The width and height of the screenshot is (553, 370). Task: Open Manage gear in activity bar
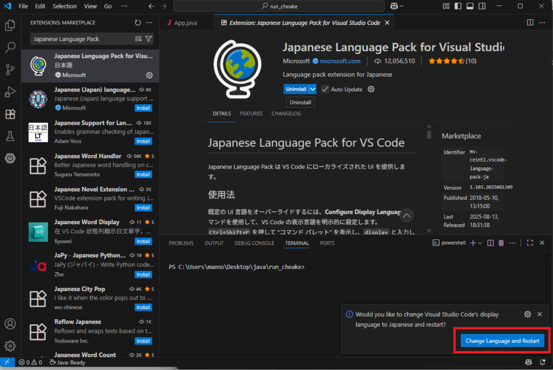pyautogui.click(x=10, y=346)
